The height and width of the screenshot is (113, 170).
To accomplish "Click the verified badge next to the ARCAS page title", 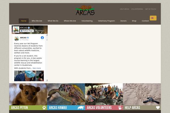I will point(29,28).
